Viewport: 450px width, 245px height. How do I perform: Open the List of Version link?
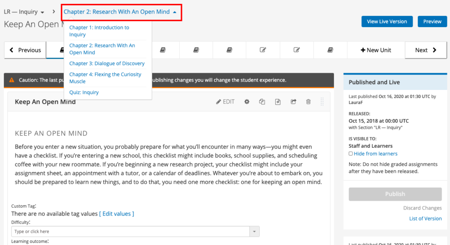[425, 218]
